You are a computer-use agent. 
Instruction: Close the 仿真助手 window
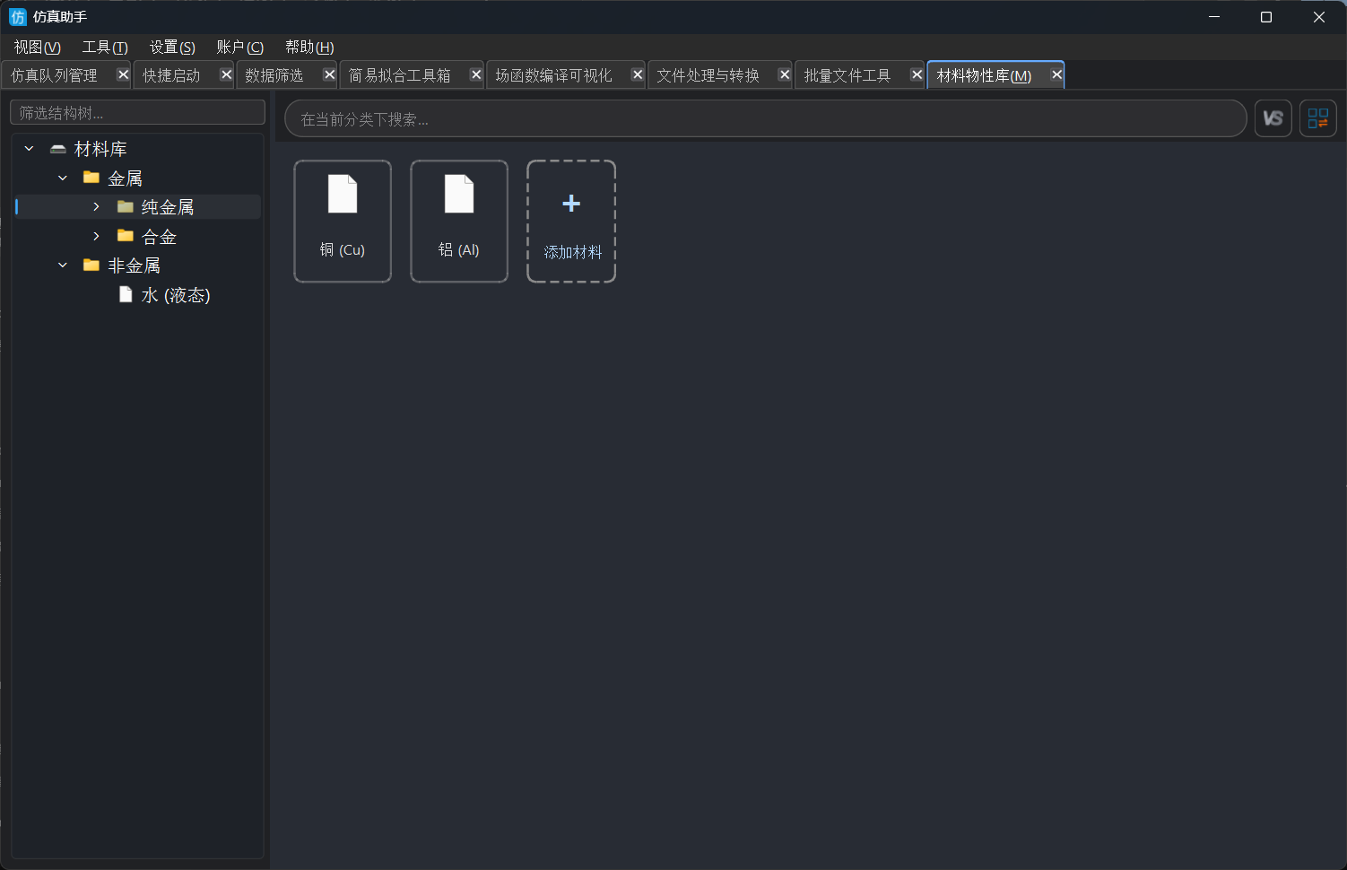pos(1319,17)
